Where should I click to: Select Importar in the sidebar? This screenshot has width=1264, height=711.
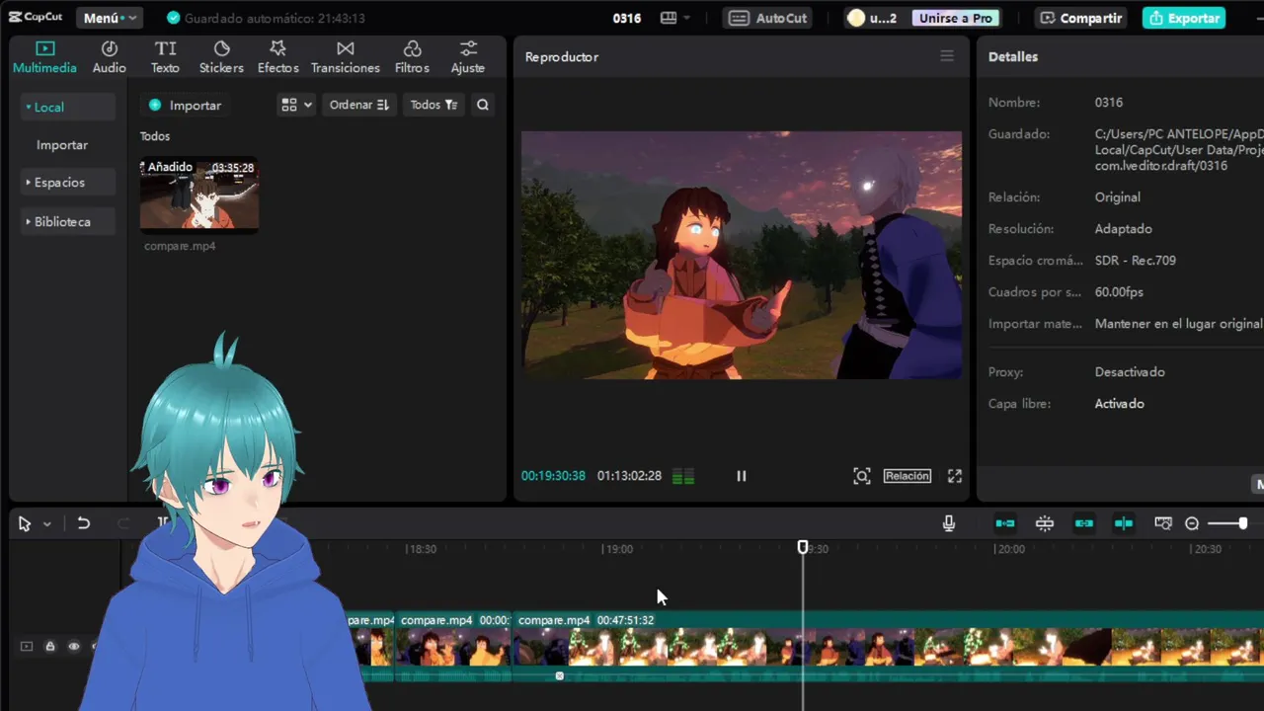tap(62, 144)
